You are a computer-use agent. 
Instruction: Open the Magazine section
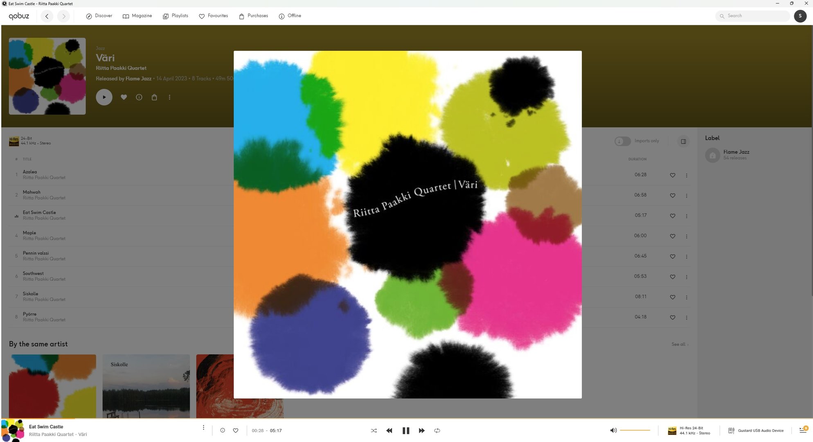pyautogui.click(x=137, y=16)
